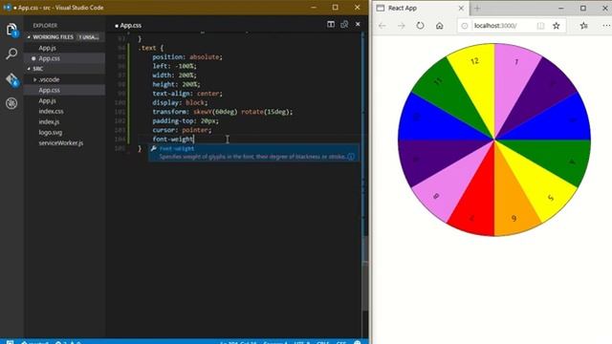The image size is (612, 344).
Task: Go back in the browser
Action: (x=382, y=26)
